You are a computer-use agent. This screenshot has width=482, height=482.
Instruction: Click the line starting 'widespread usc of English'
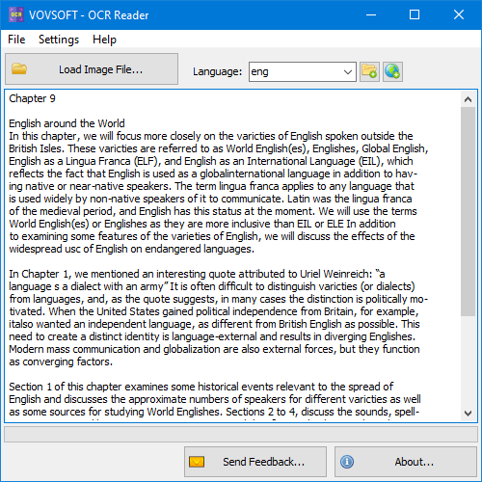(x=132, y=249)
